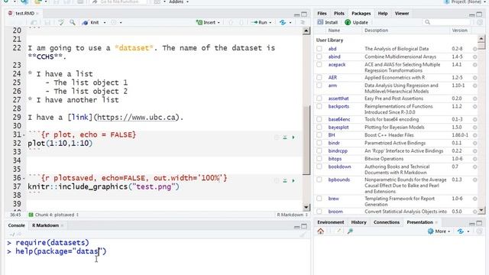Open the 'Chunk 4: plotsaved' navigator in status bar

point(54,215)
